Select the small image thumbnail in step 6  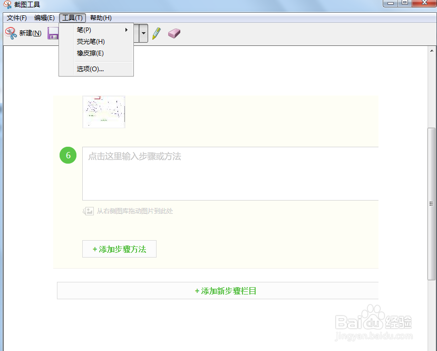click(x=103, y=111)
